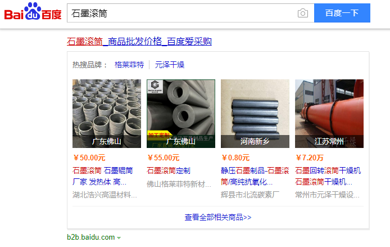Click the 石墨滚筒定制 product title
Viewport: 390px width, 247px height.
pyautogui.click(x=169, y=171)
